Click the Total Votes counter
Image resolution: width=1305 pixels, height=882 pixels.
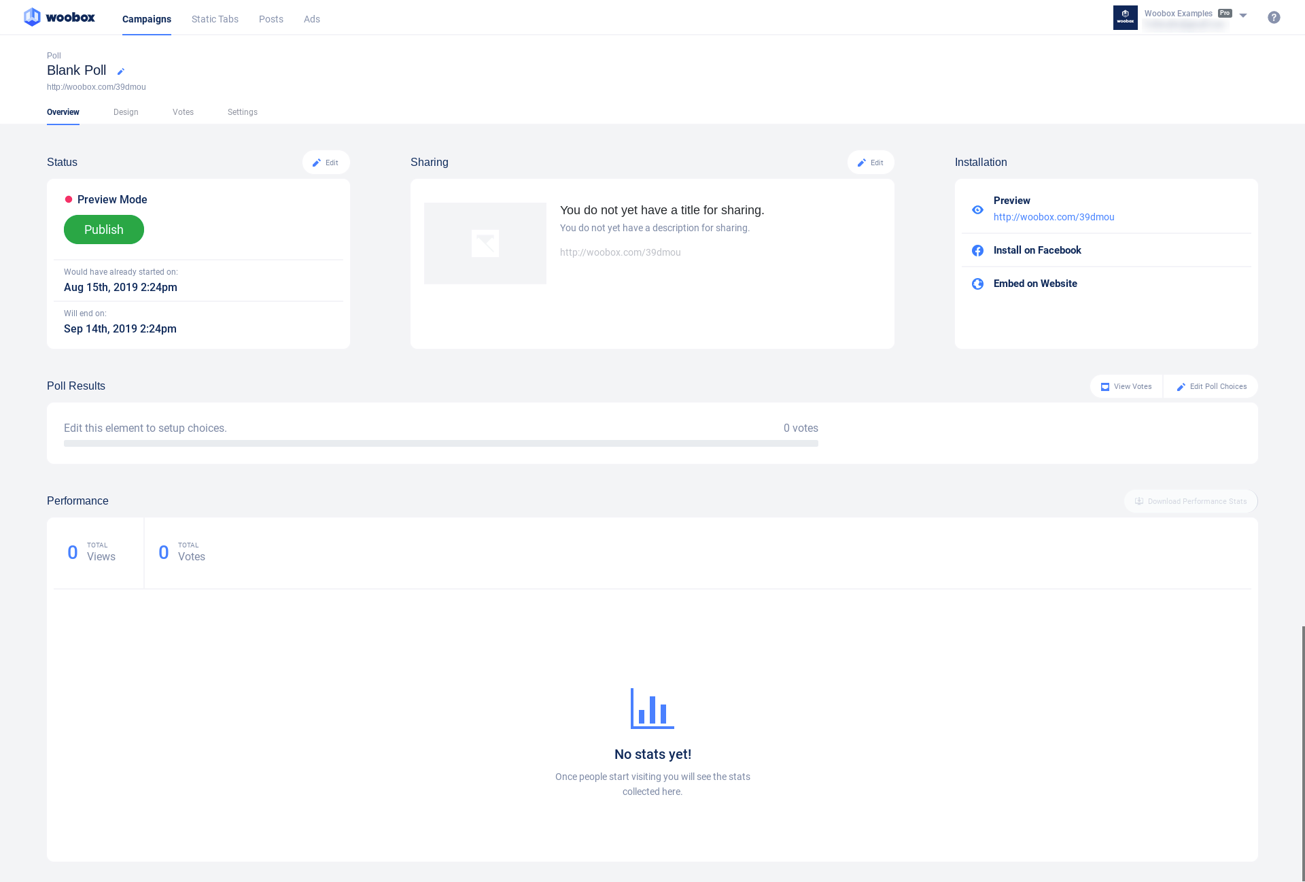pos(182,552)
